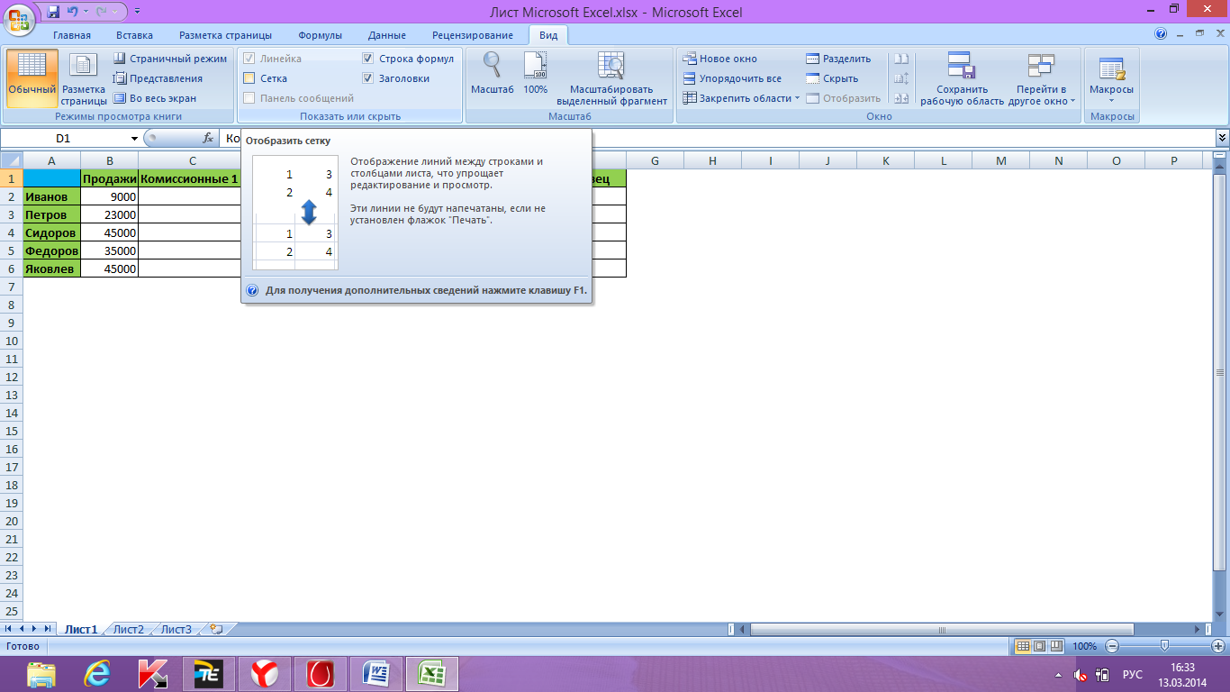Expand the formula bar
This screenshot has width=1230, height=692.
click(1222, 138)
